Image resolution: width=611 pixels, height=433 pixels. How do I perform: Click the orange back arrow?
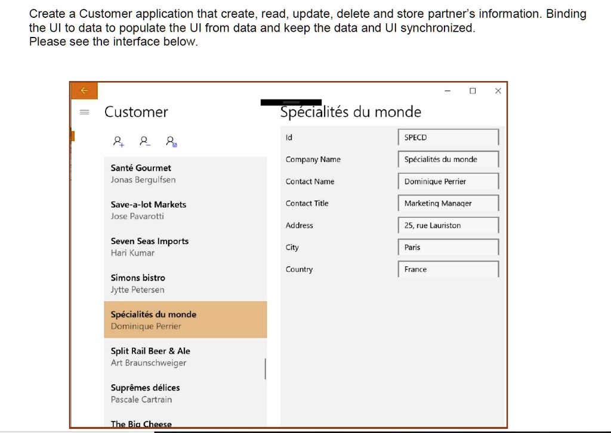84,89
